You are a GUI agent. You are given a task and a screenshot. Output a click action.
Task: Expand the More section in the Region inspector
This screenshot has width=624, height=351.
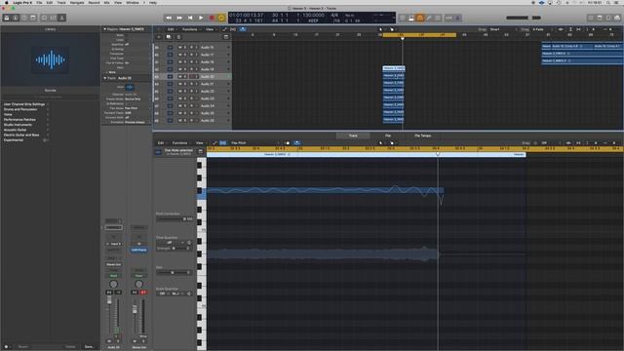pyautogui.click(x=111, y=72)
